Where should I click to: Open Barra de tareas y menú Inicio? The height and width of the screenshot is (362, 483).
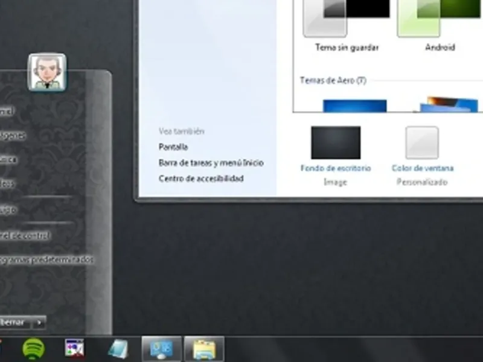tap(211, 162)
